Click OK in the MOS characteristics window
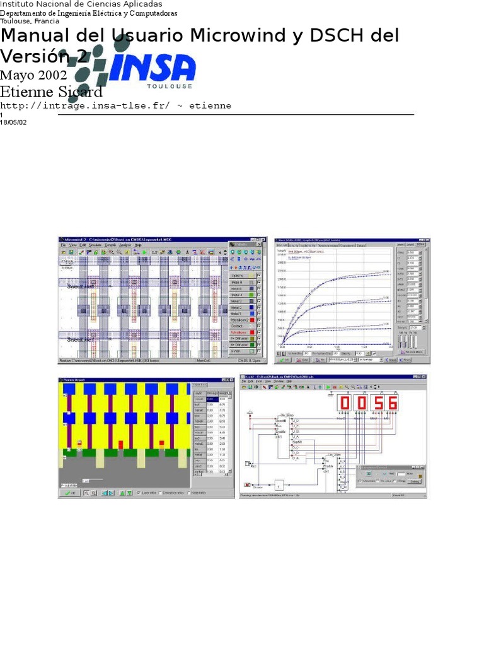 pyautogui.click(x=284, y=360)
